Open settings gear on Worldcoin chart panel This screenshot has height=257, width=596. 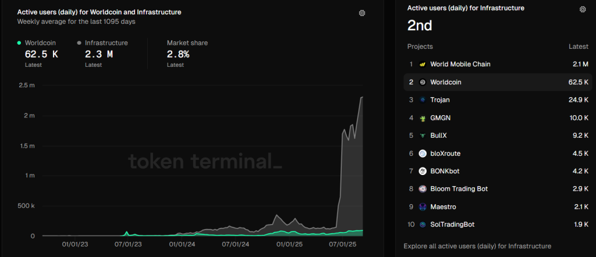click(x=362, y=13)
